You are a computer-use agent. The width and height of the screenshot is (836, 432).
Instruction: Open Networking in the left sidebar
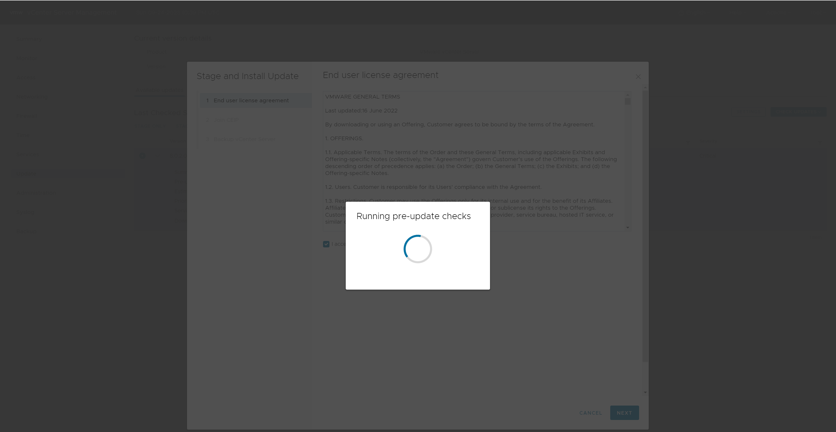(x=32, y=97)
